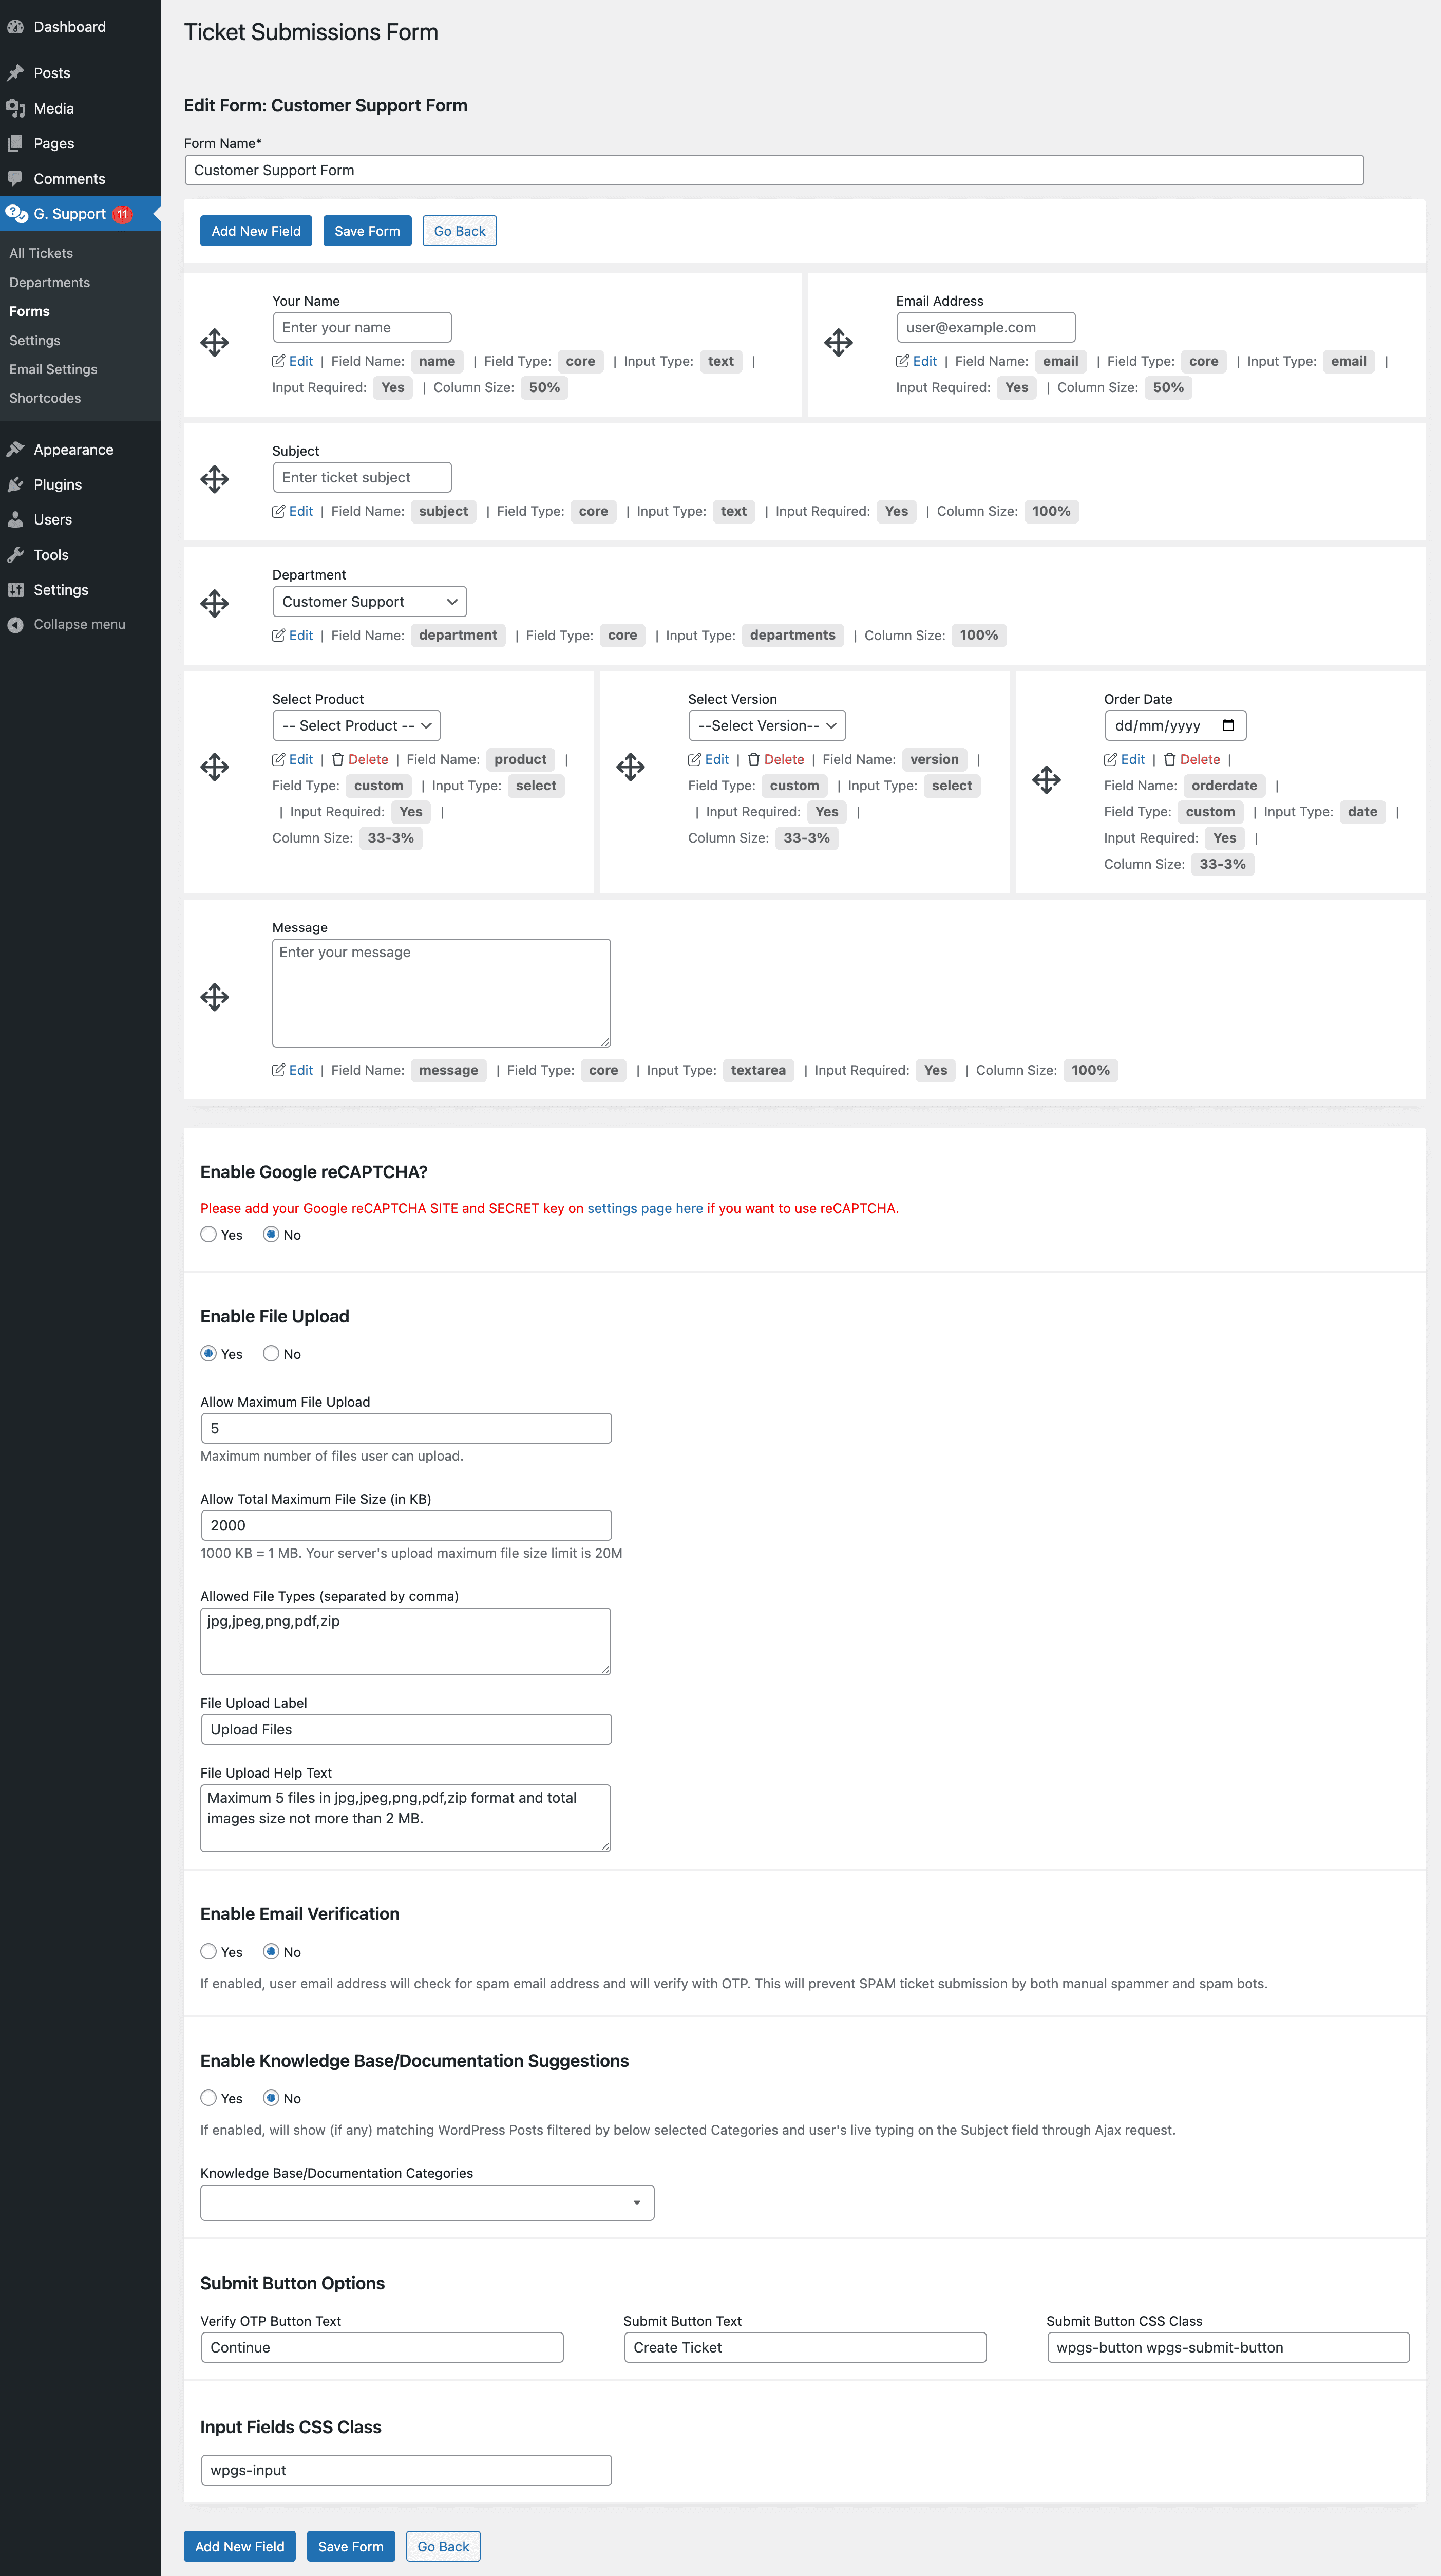Grab the move handle for Department field

215,603
